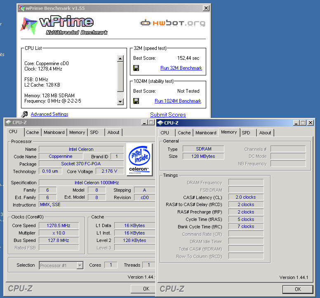Click Clock: 1278,4 MHz line in CPU List
320x298 pixels.
tap(43, 69)
